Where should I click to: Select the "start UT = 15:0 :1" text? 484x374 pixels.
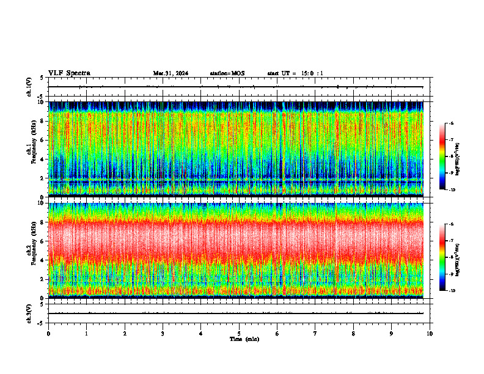tap(295, 73)
